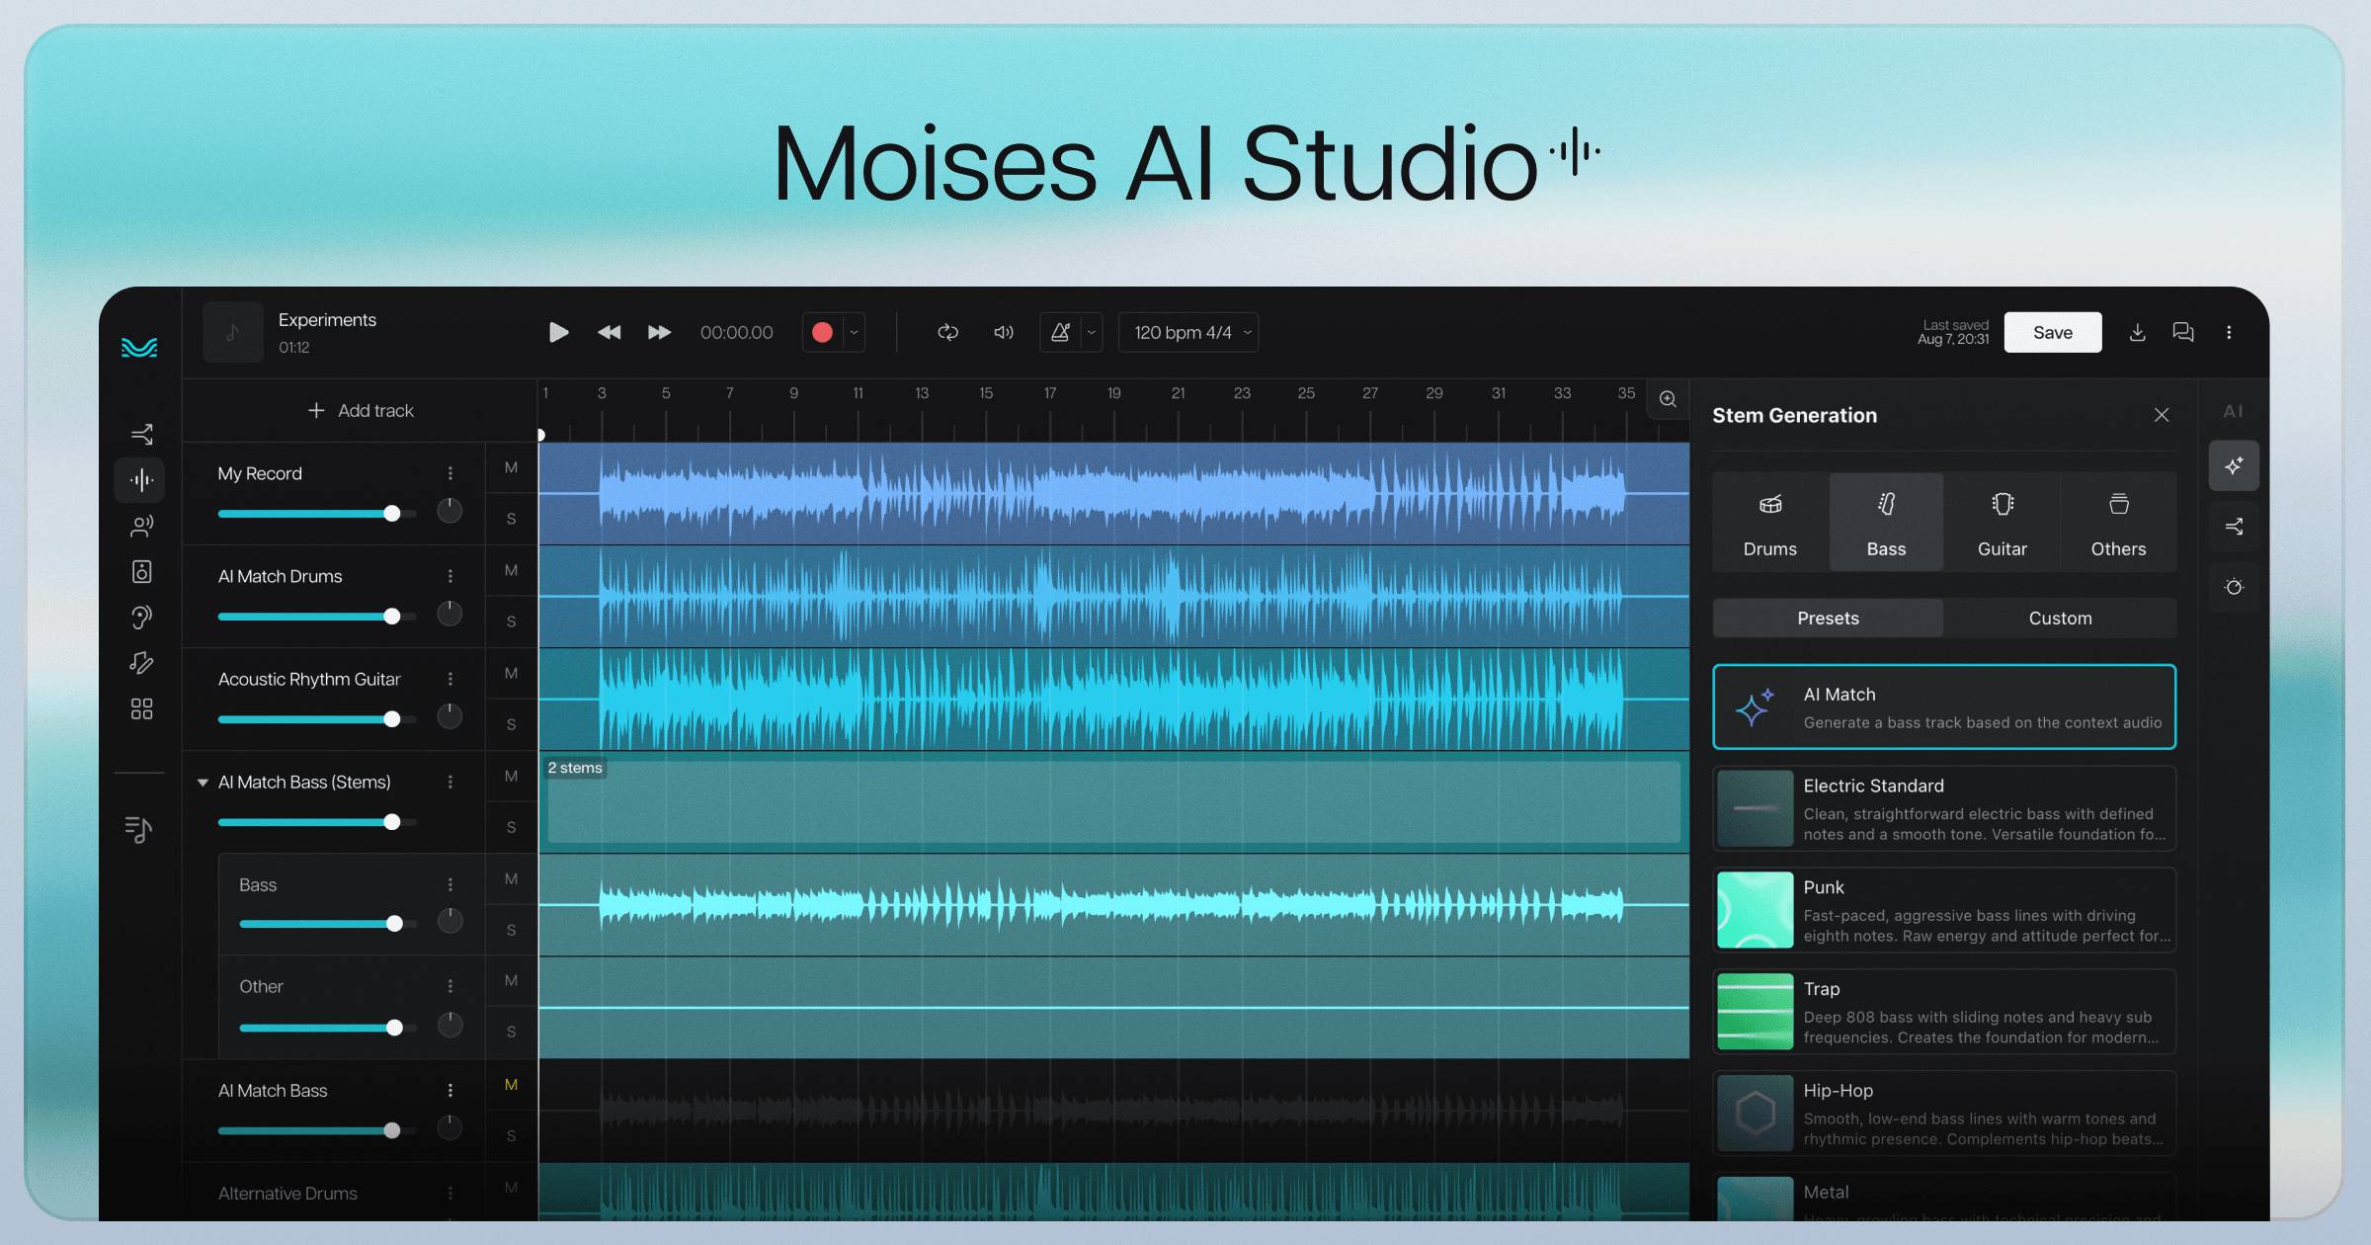Screen dimensions: 2371x1245
Task: Select the Guitar category in Stem Generation
Action: [2003, 522]
